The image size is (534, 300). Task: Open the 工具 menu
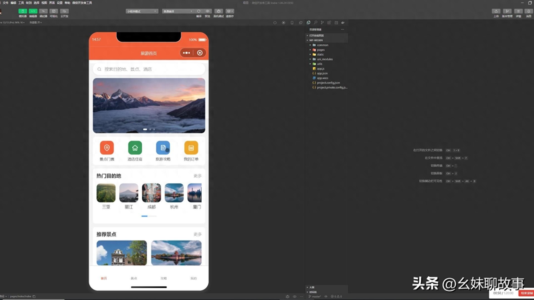point(21,3)
